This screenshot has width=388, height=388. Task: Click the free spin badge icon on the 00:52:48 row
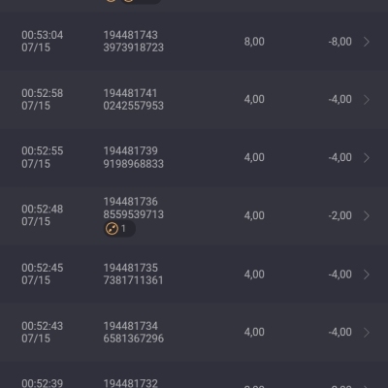[112, 229]
